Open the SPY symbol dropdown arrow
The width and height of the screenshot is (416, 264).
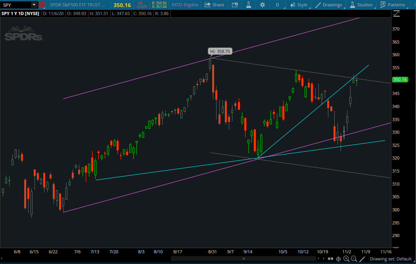pos(34,5)
